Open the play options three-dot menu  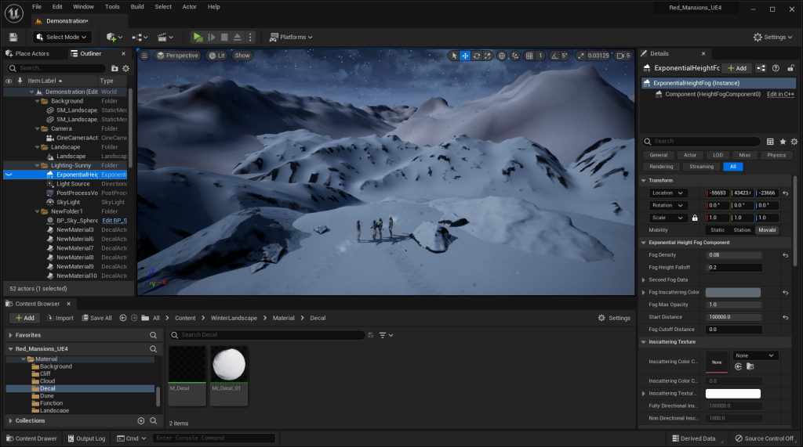pyautogui.click(x=250, y=37)
